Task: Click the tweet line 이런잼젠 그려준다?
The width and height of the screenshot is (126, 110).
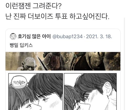Action: [34, 6]
